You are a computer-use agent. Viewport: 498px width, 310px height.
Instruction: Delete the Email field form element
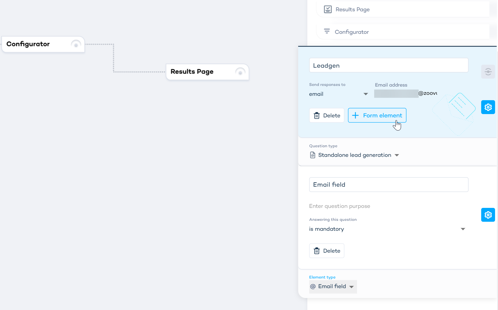[x=327, y=251]
